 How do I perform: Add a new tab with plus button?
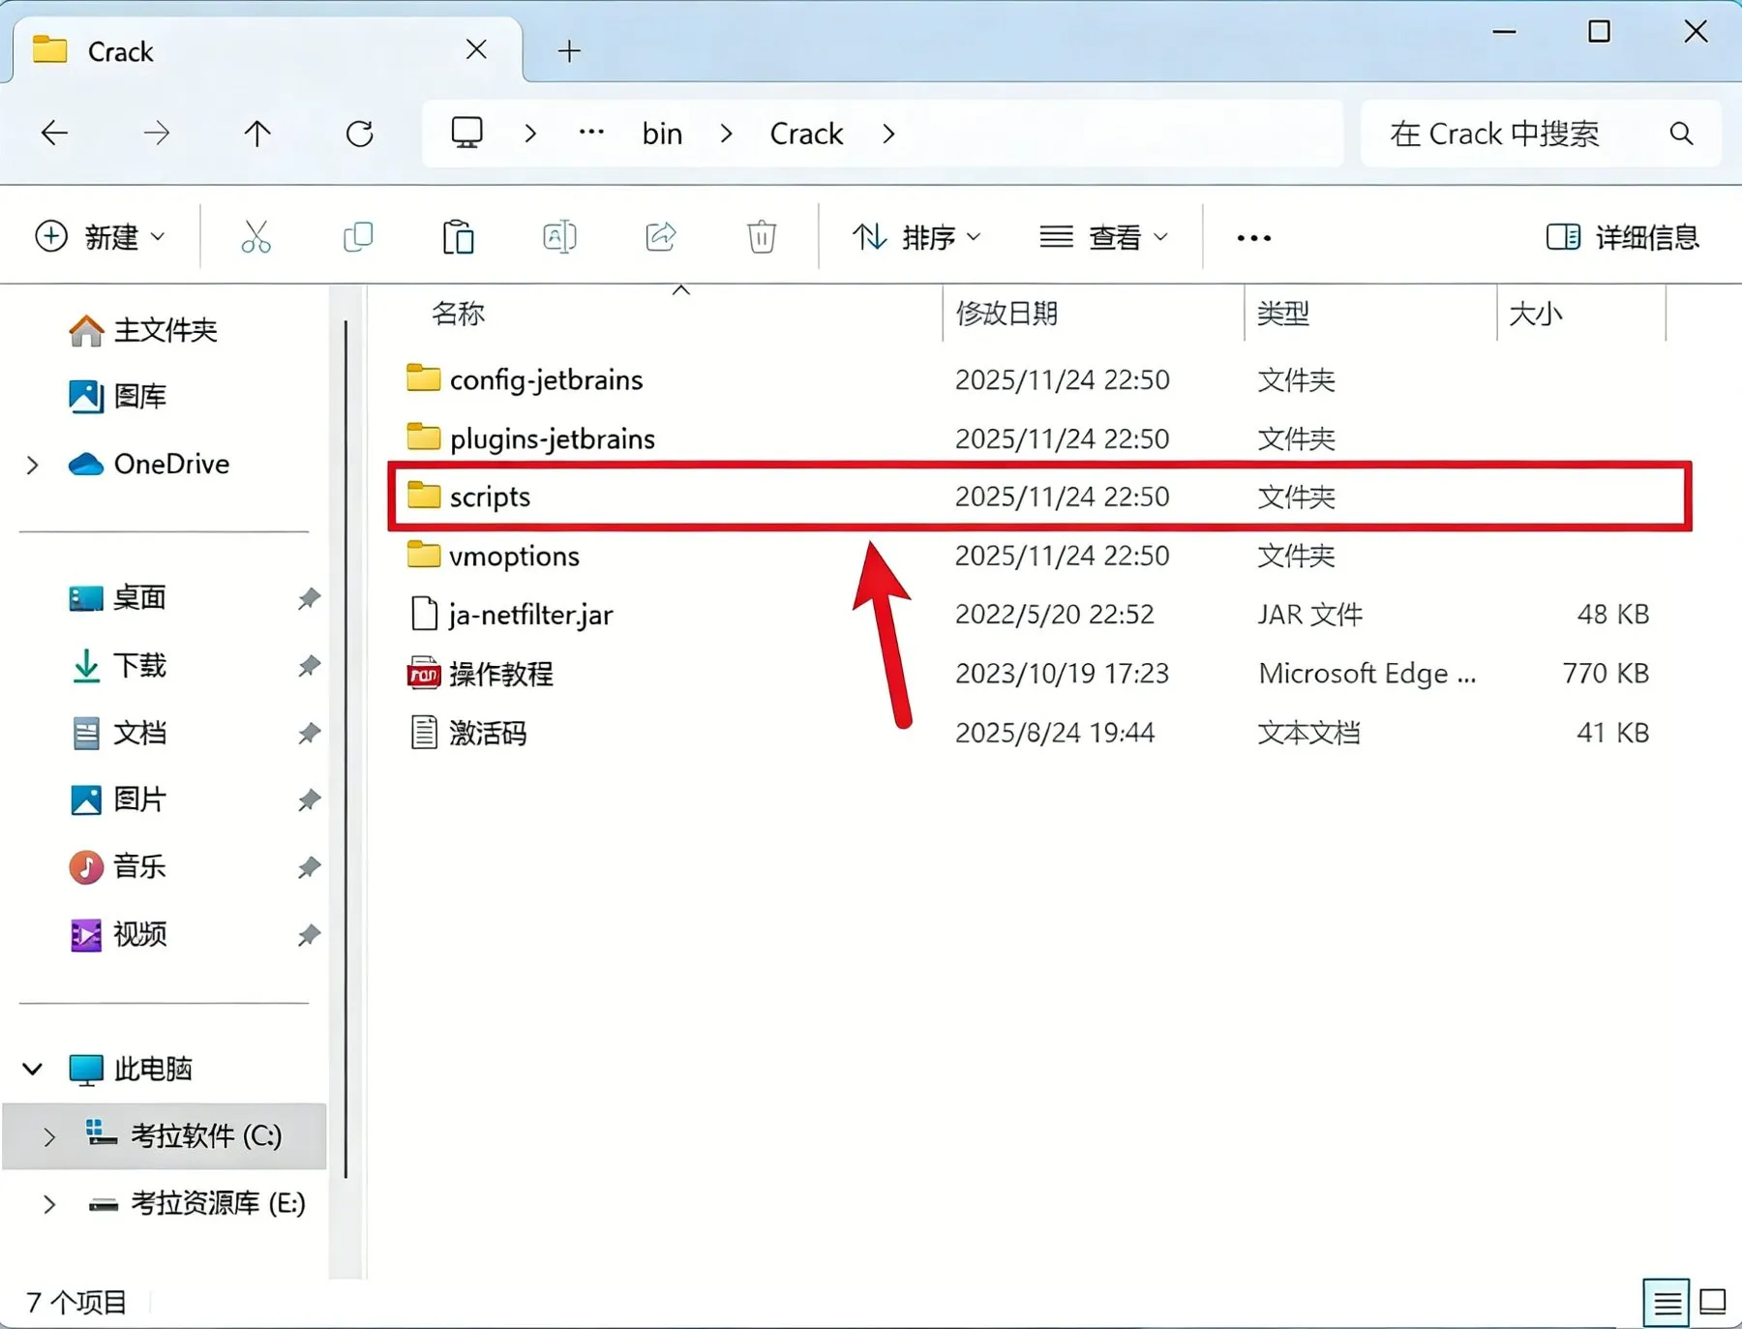coord(569,51)
